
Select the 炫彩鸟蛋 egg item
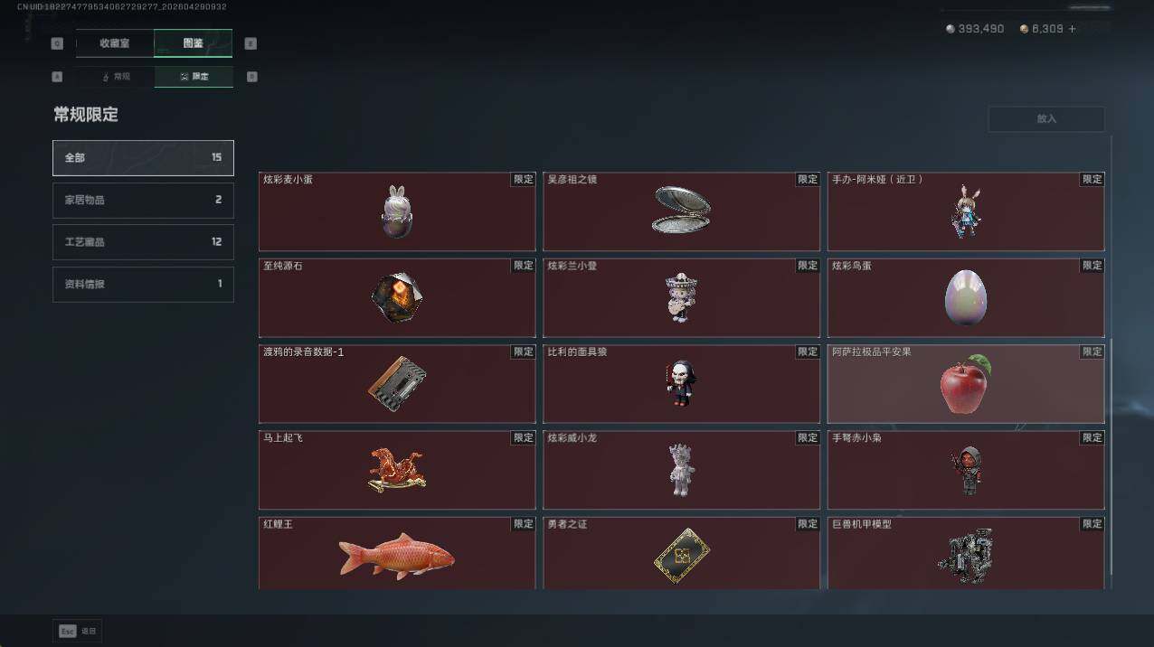(966, 297)
